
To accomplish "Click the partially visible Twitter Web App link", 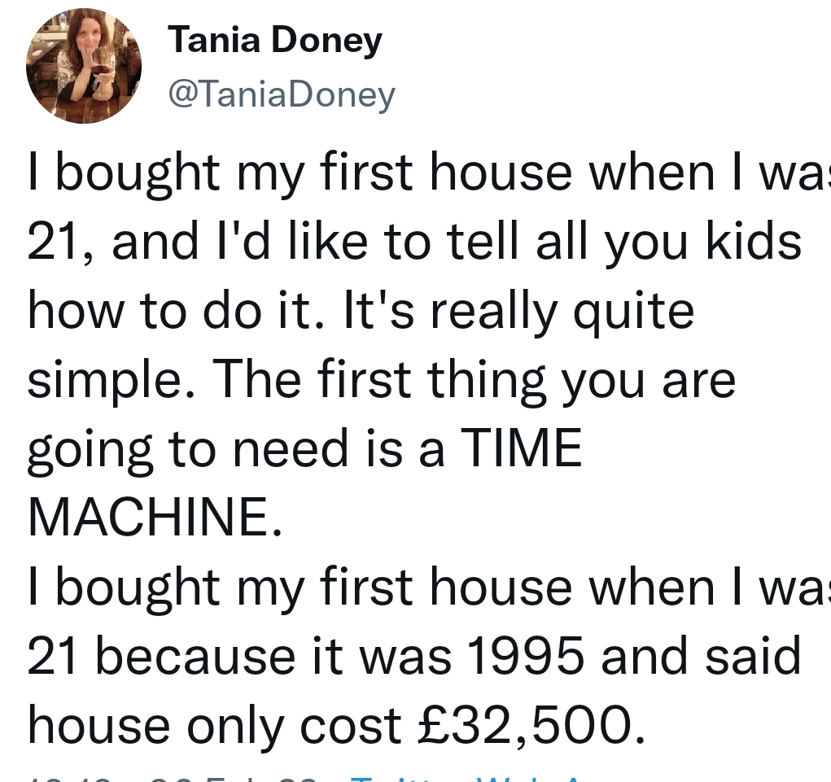I will (472, 779).
